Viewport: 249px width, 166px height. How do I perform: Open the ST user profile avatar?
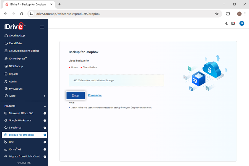pyautogui.click(x=242, y=24)
